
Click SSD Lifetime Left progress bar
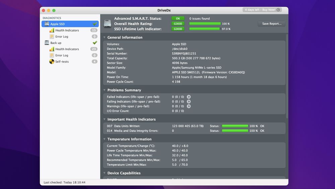click(204, 29)
